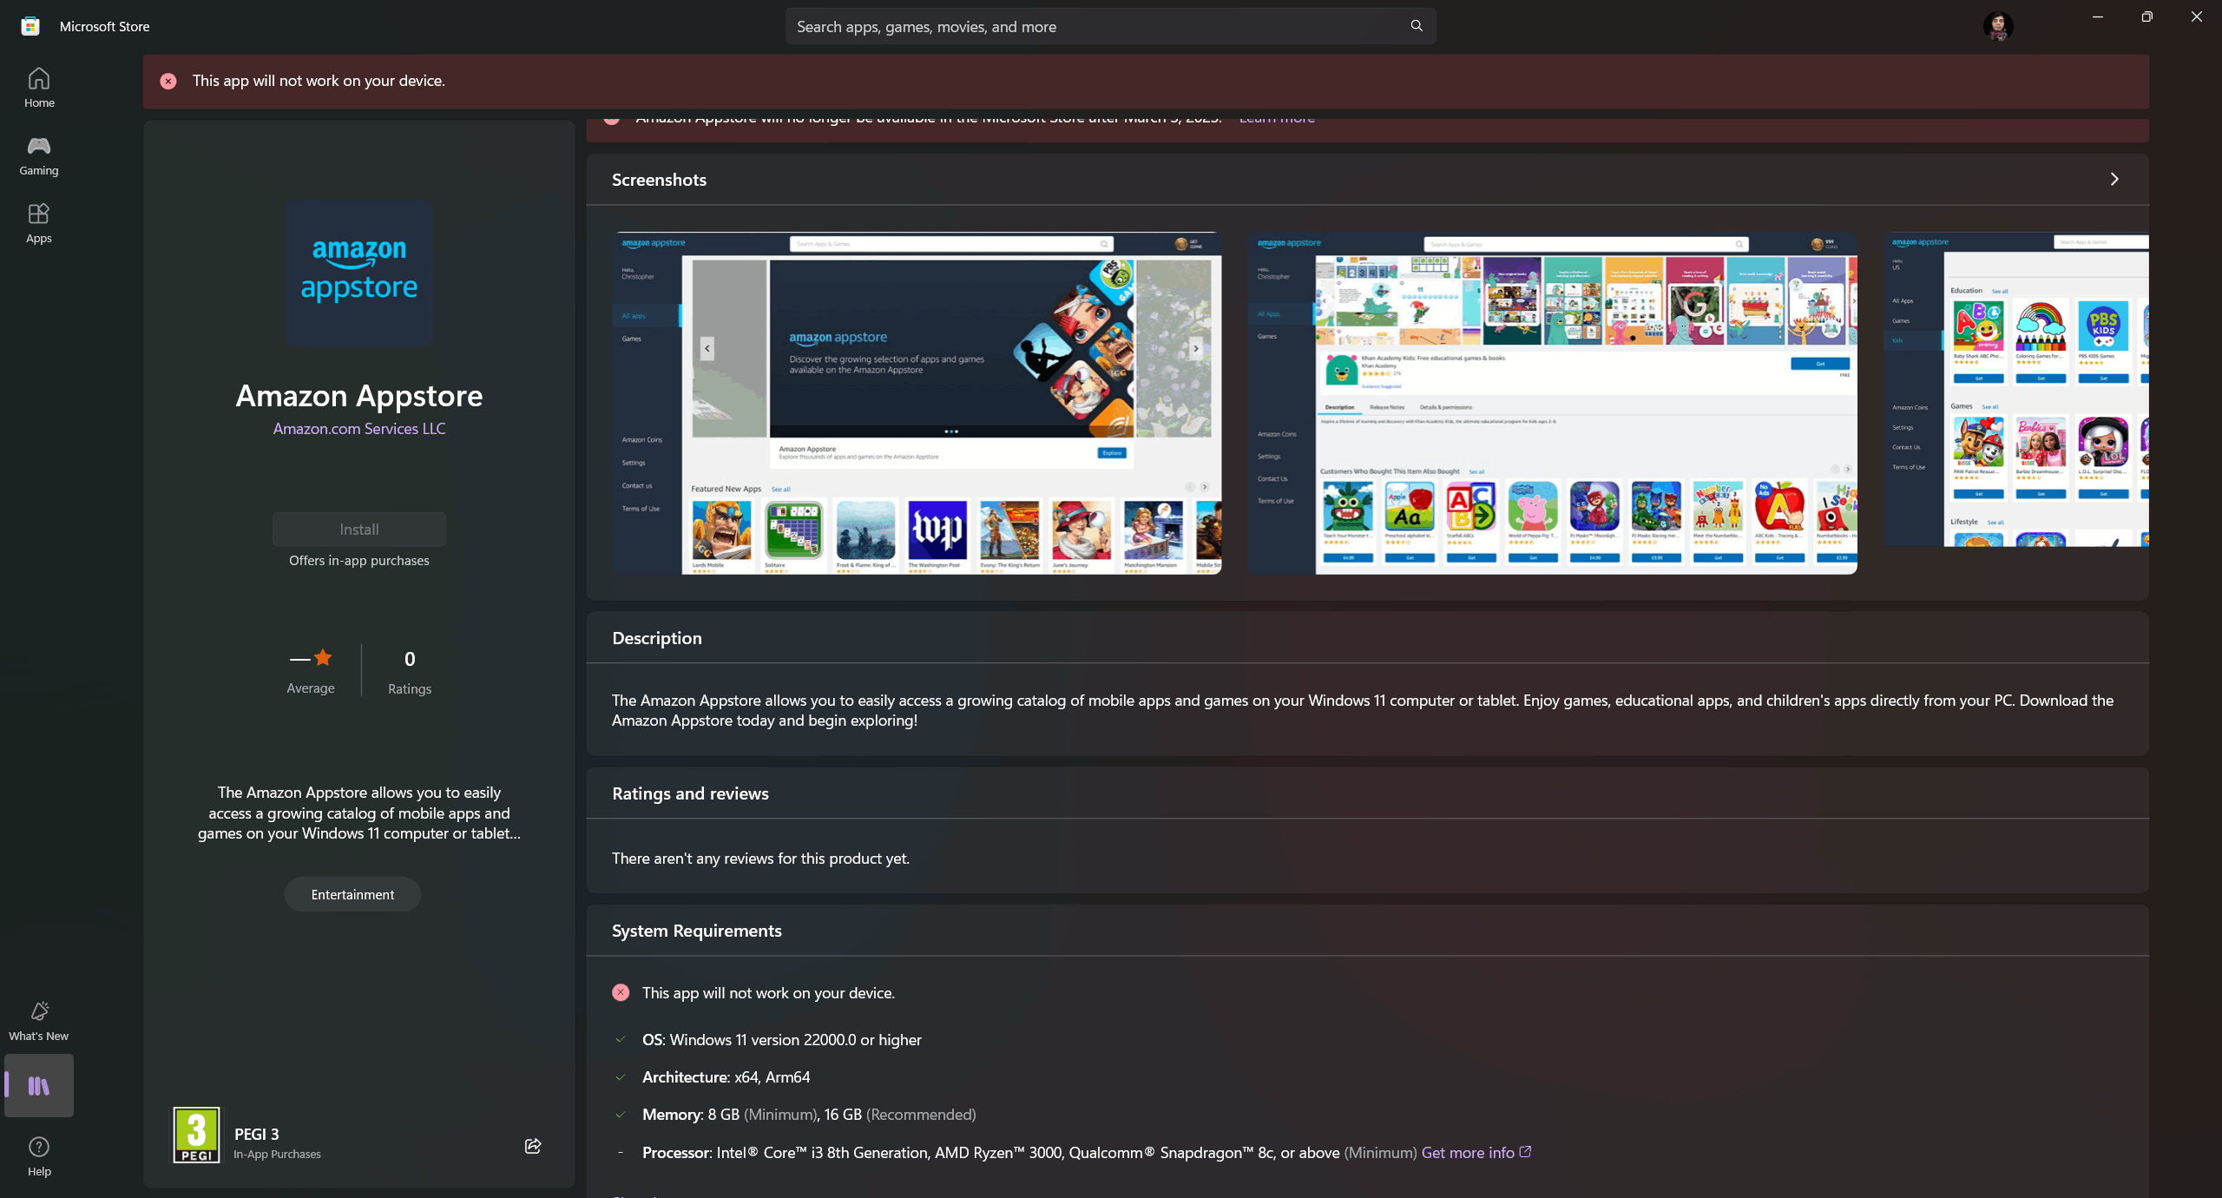Open the Library icon in sidebar
This screenshot has width=2222, height=1198.
(39, 1085)
